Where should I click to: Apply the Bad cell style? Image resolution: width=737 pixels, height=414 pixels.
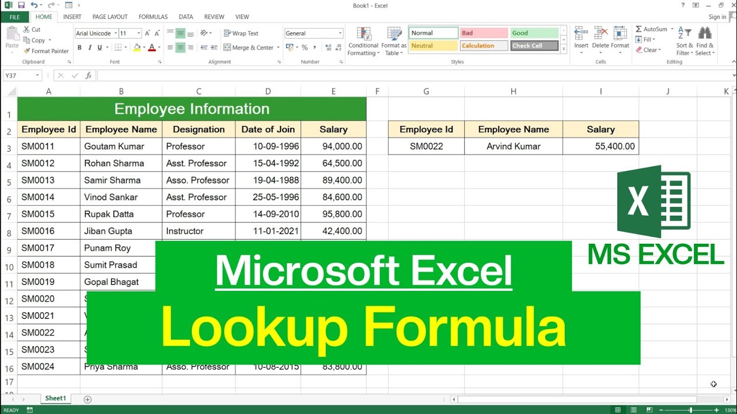[x=484, y=33]
